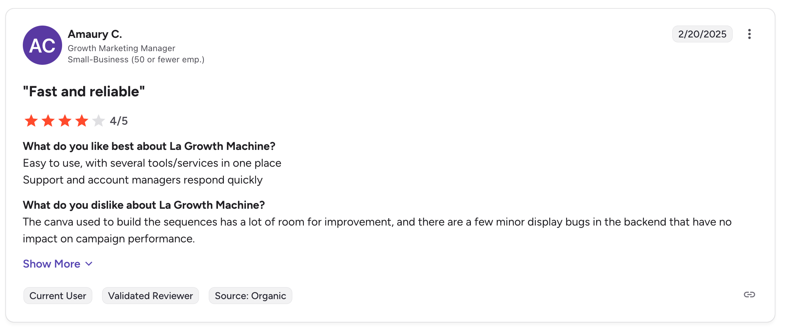This screenshot has width=793, height=332.
Task: Click the fourth red rating star
Action: pos(82,121)
